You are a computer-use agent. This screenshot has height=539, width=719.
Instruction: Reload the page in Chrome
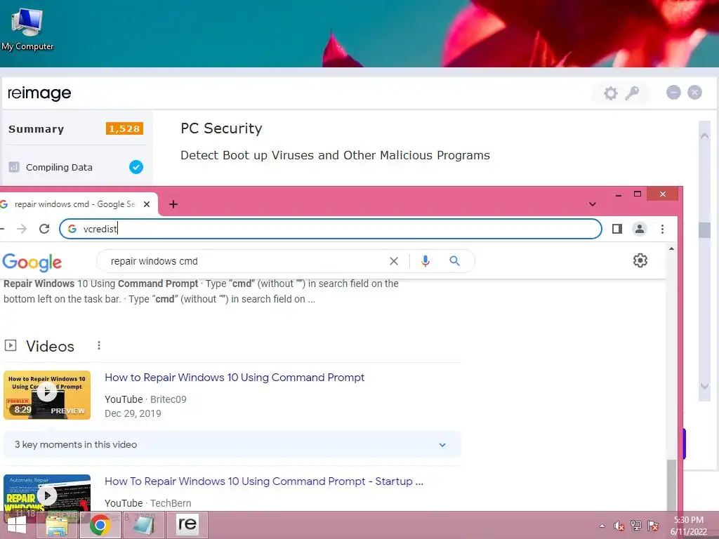(x=44, y=229)
